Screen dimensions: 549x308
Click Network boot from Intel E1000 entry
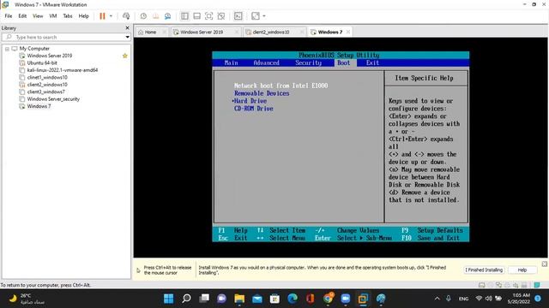(281, 86)
